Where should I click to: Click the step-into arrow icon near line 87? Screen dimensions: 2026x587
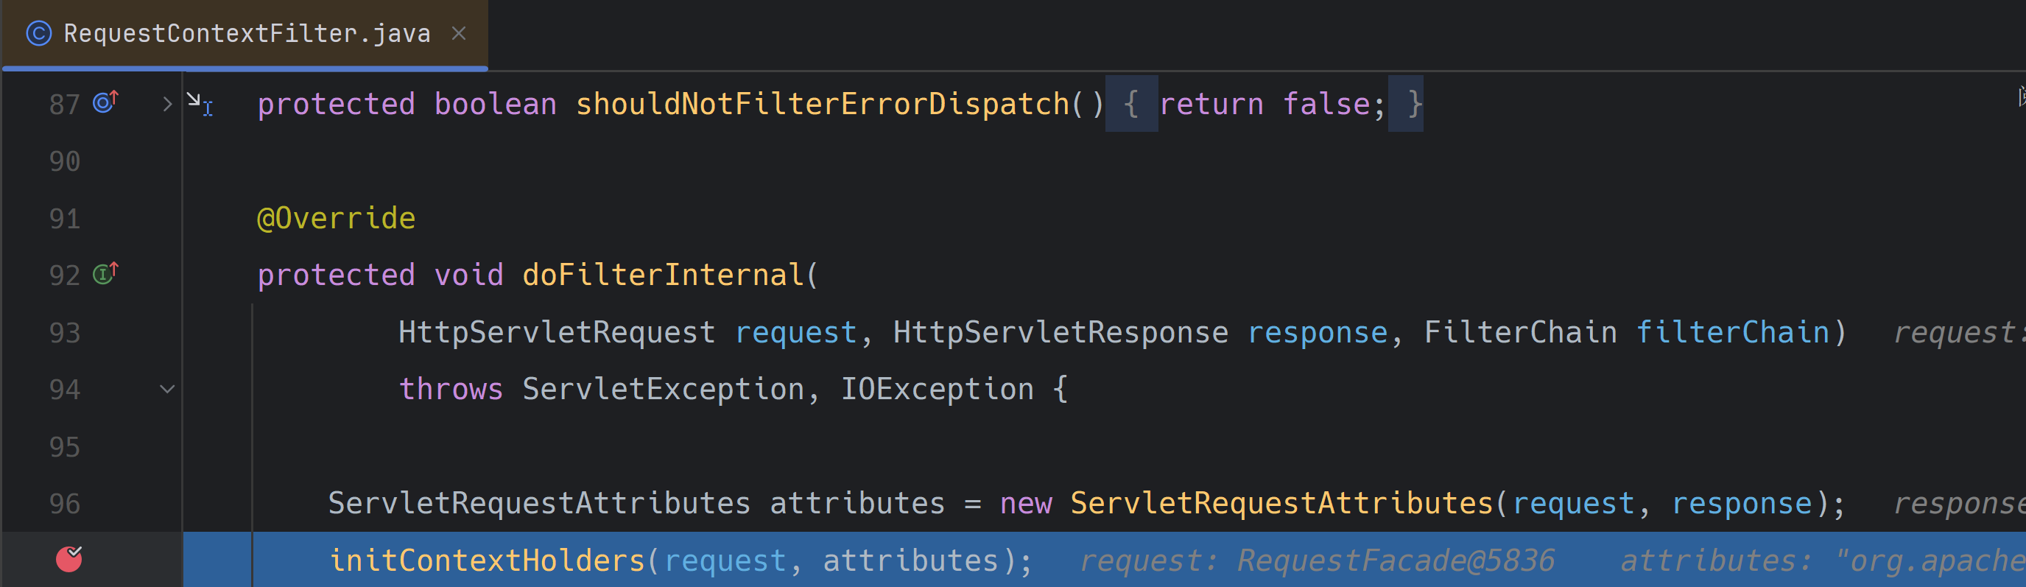point(199,102)
